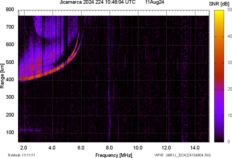Image resolution: width=232 pixels, height=158 pixels.
Task: Click the Frequency [MHz] axis label
Action: 114,155
